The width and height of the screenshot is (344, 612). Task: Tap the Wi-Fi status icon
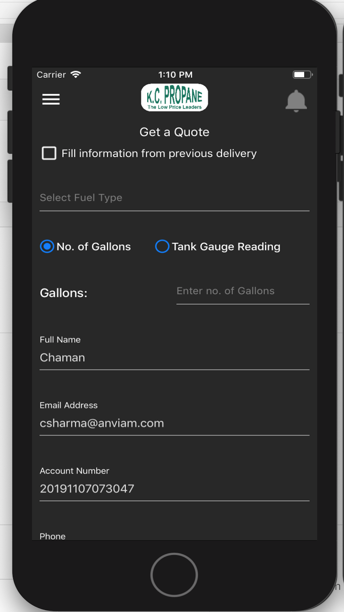[x=76, y=74]
